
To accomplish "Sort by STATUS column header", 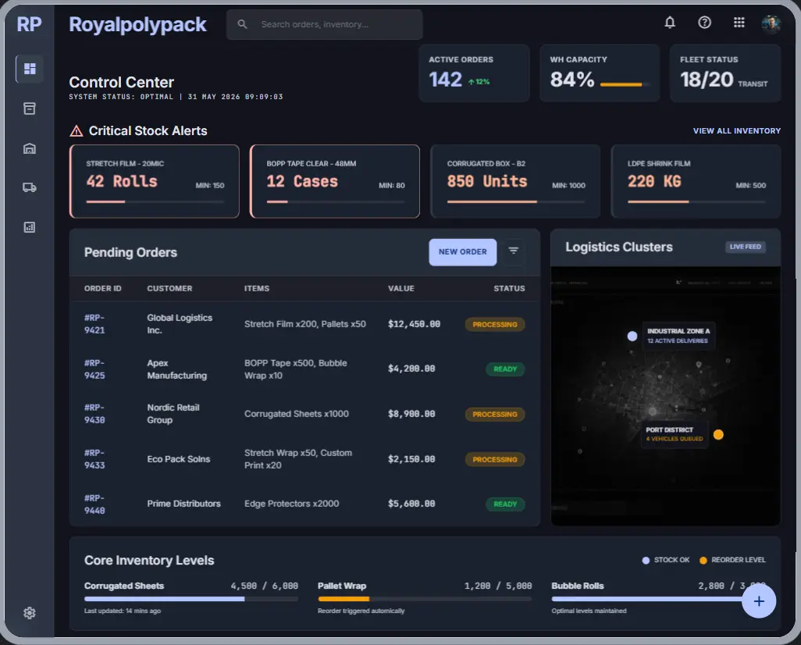I will [x=509, y=288].
